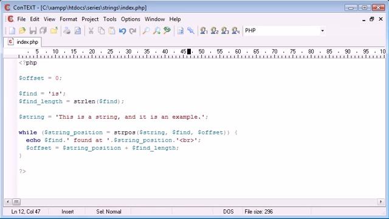
Task: Open Print Preview from the toolbar
Action: coord(78,31)
